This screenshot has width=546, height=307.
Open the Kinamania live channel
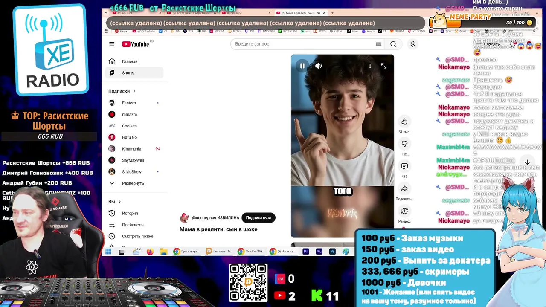click(134, 149)
